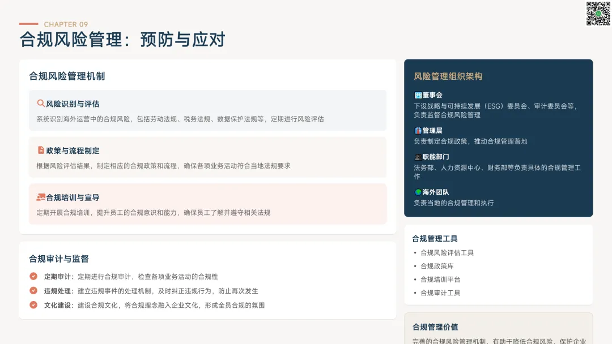Viewport: 612px width, 344px height.
Task: Click the document icon beside 政策与流程制定
Action: [41, 150]
